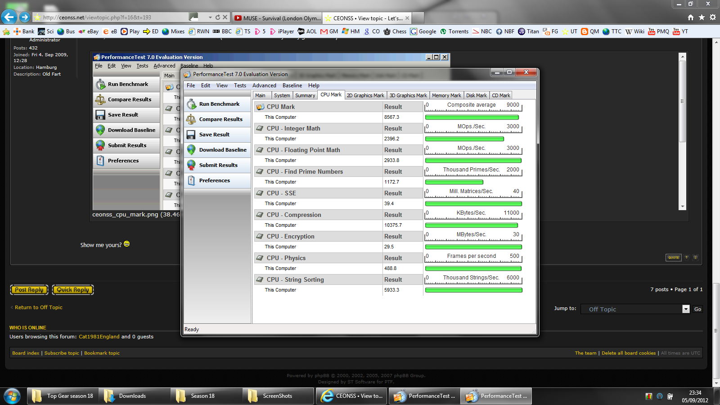Click the Download Baseline globe icon
This screenshot has width=720, height=405.
pos(192,150)
